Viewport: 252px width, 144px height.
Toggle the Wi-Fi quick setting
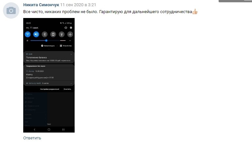click(27, 34)
